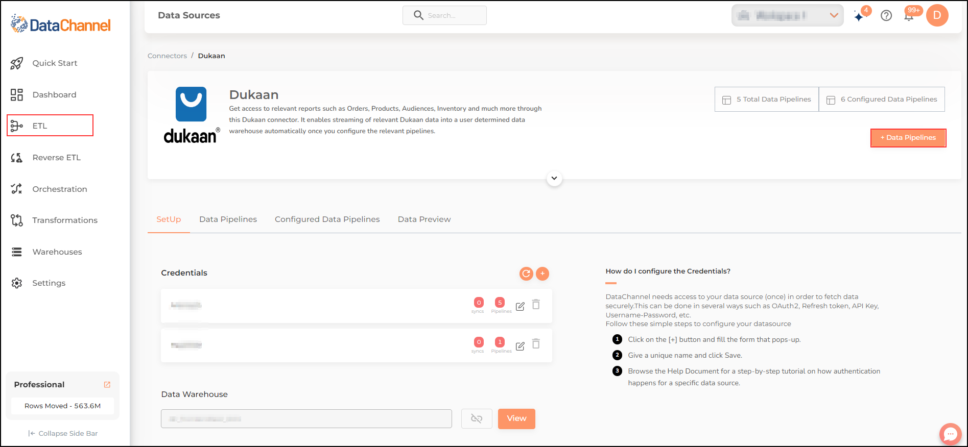Click the Dukaan connector logo

click(192, 115)
